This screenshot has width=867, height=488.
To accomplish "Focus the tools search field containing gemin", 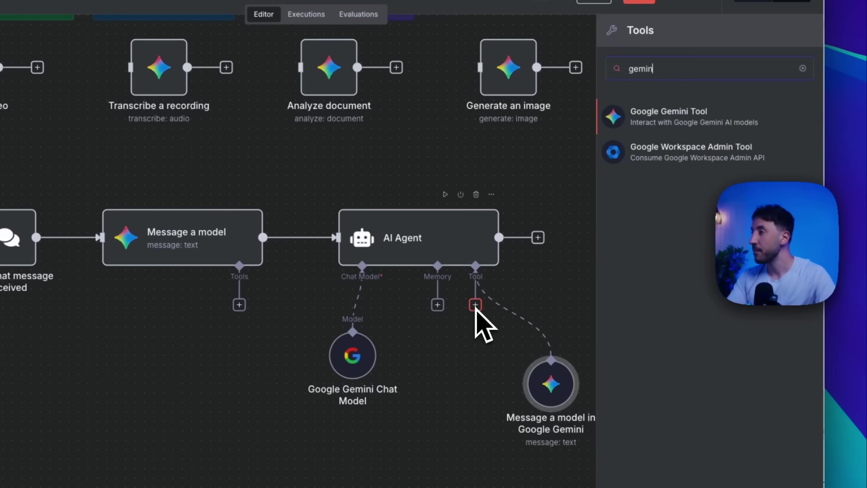I will (709, 68).
